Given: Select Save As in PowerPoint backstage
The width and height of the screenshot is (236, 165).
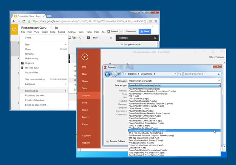Looking at the screenshot, I should pos(89,95).
